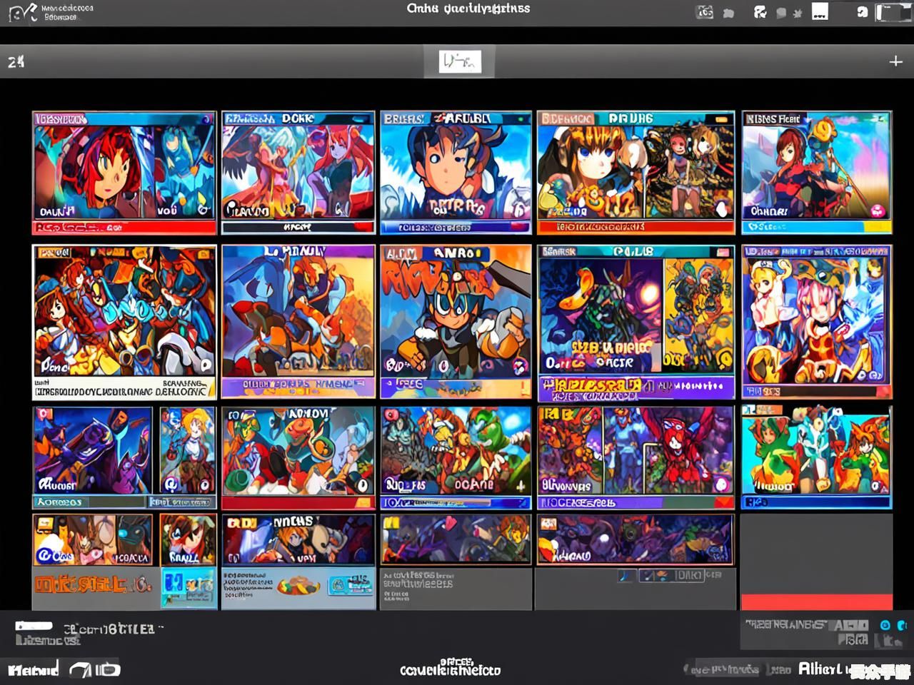914x685 pixels.
Task: Select the white tab in the gray toolbar center
Action: (x=459, y=62)
